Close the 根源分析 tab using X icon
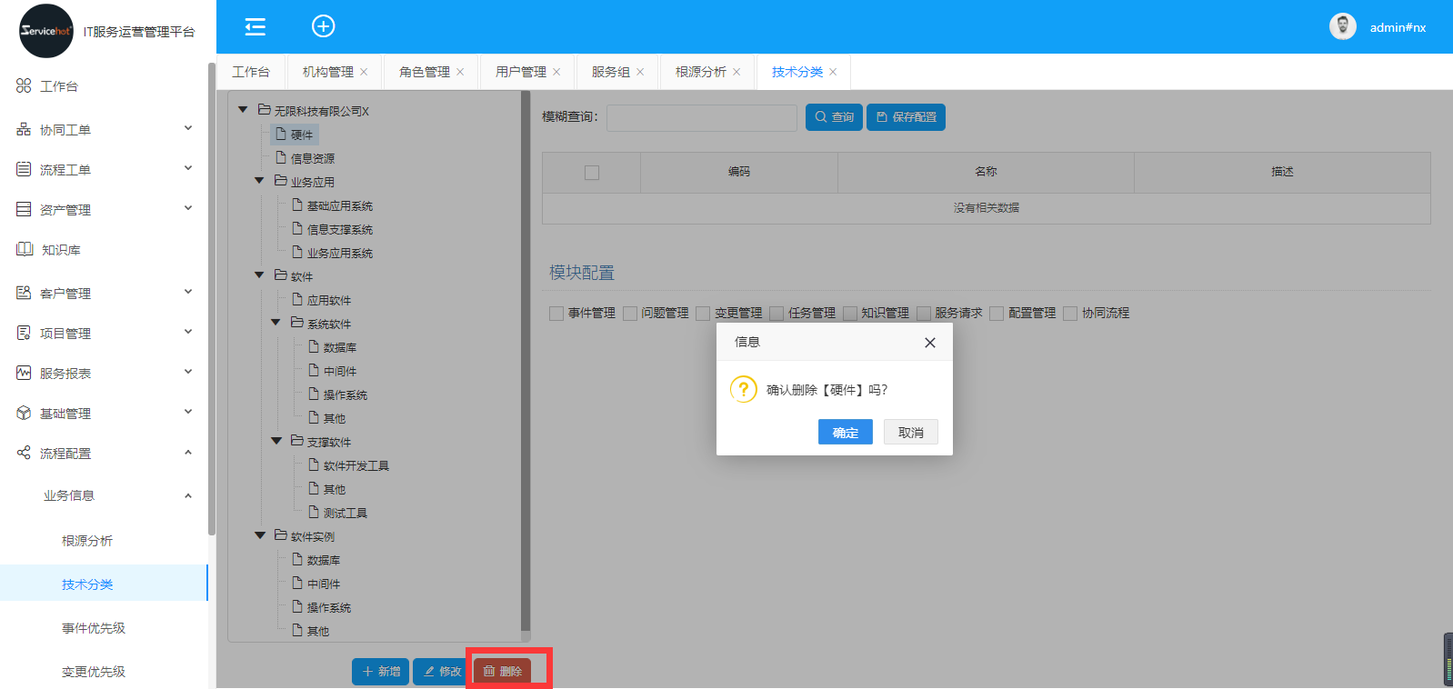 pyautogui.click(x=737, y=72)
